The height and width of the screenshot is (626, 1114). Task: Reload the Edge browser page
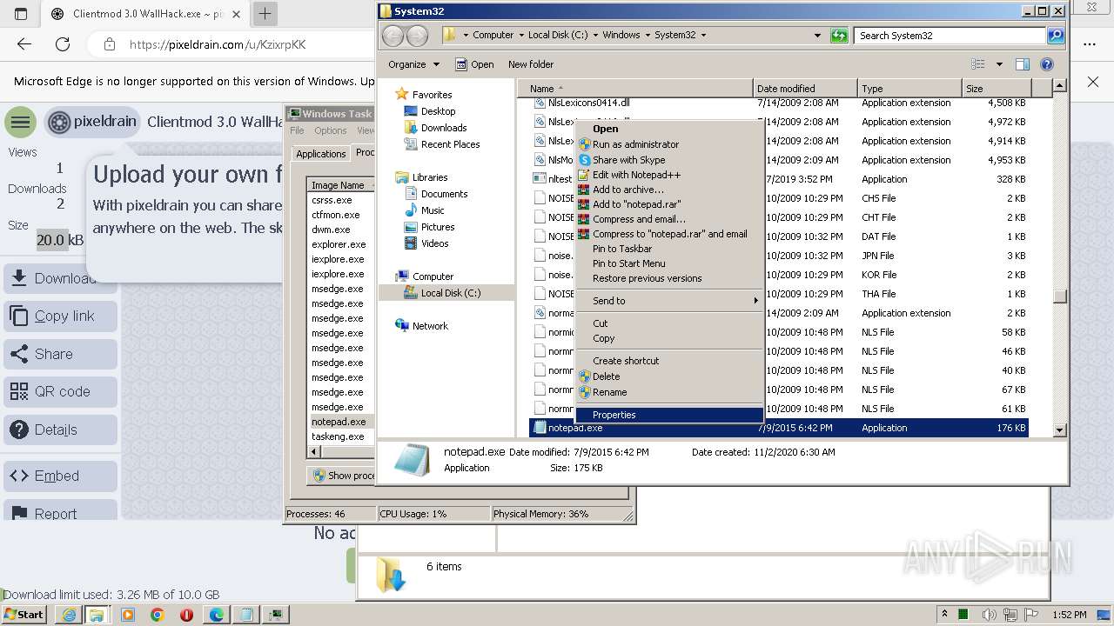tap(63, 44)
